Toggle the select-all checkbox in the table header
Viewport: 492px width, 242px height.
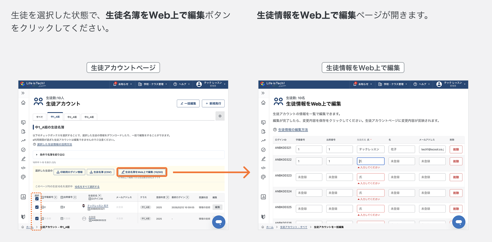(37, 199)
